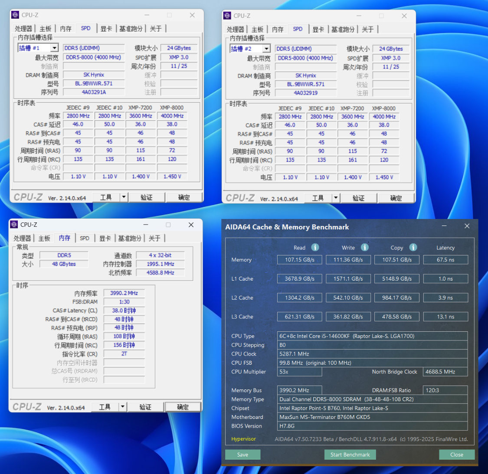Expand tools arrow in memory CPU-Z window

point(122,407)
